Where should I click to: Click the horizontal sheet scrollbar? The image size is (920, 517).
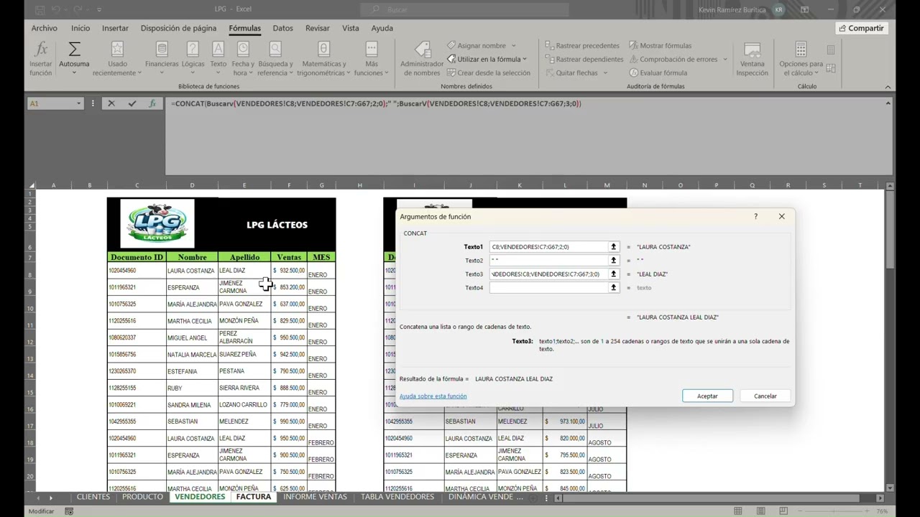pos(712,498)
